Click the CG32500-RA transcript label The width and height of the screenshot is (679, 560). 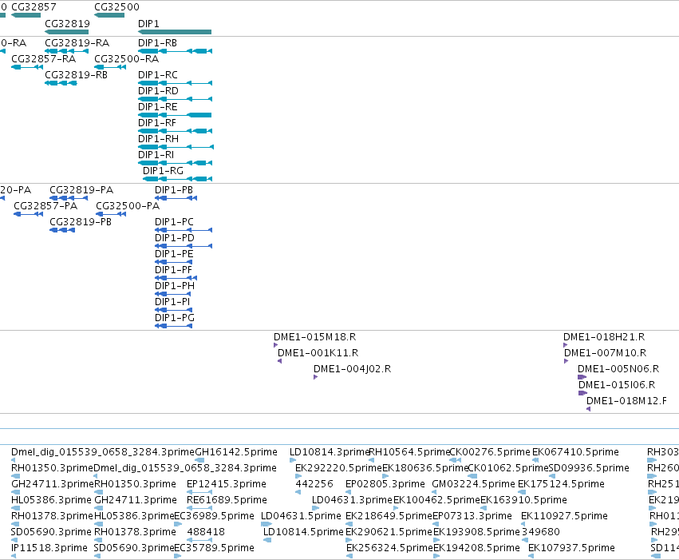pyautogui.click(x=126, y=59)
